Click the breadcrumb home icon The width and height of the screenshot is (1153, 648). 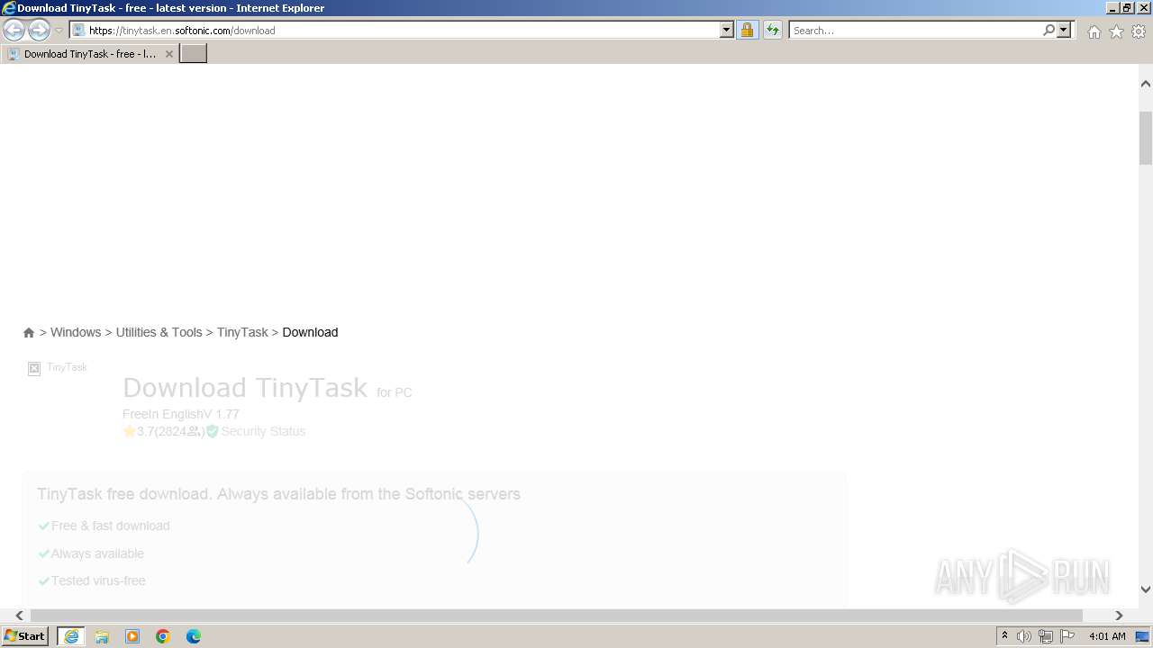click(x=29, y=332)
